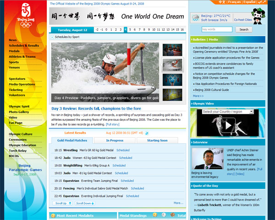The image size is (275, 220).
Task: Open Photo Gallery in the sidebar
Action: coord(19,112)
